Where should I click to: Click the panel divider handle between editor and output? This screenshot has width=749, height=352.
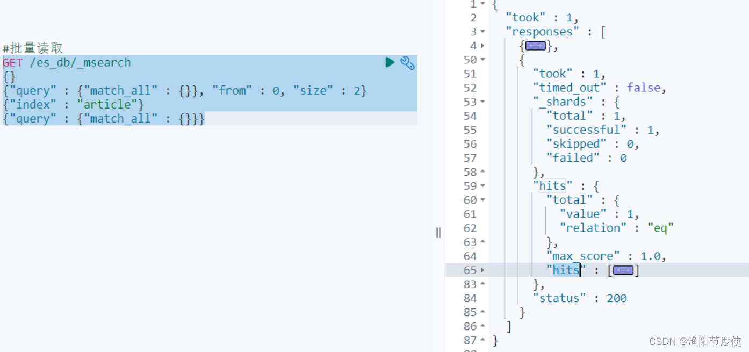(x=438, y=233)
